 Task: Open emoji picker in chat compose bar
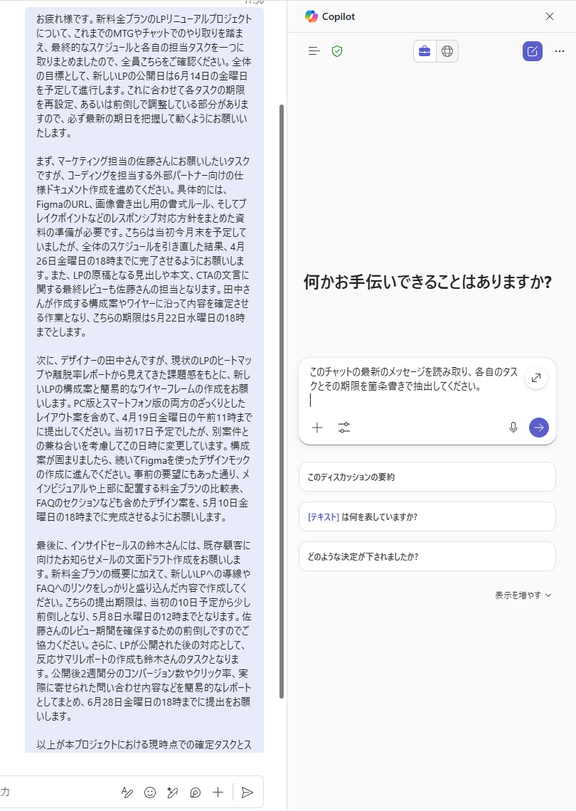pos(150,793)
